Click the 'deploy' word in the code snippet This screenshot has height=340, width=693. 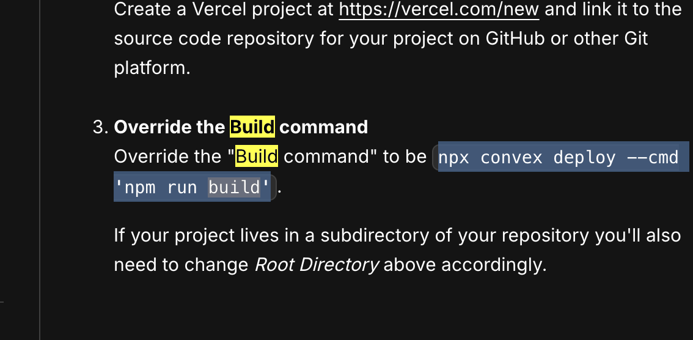click(x=584, y=157)
